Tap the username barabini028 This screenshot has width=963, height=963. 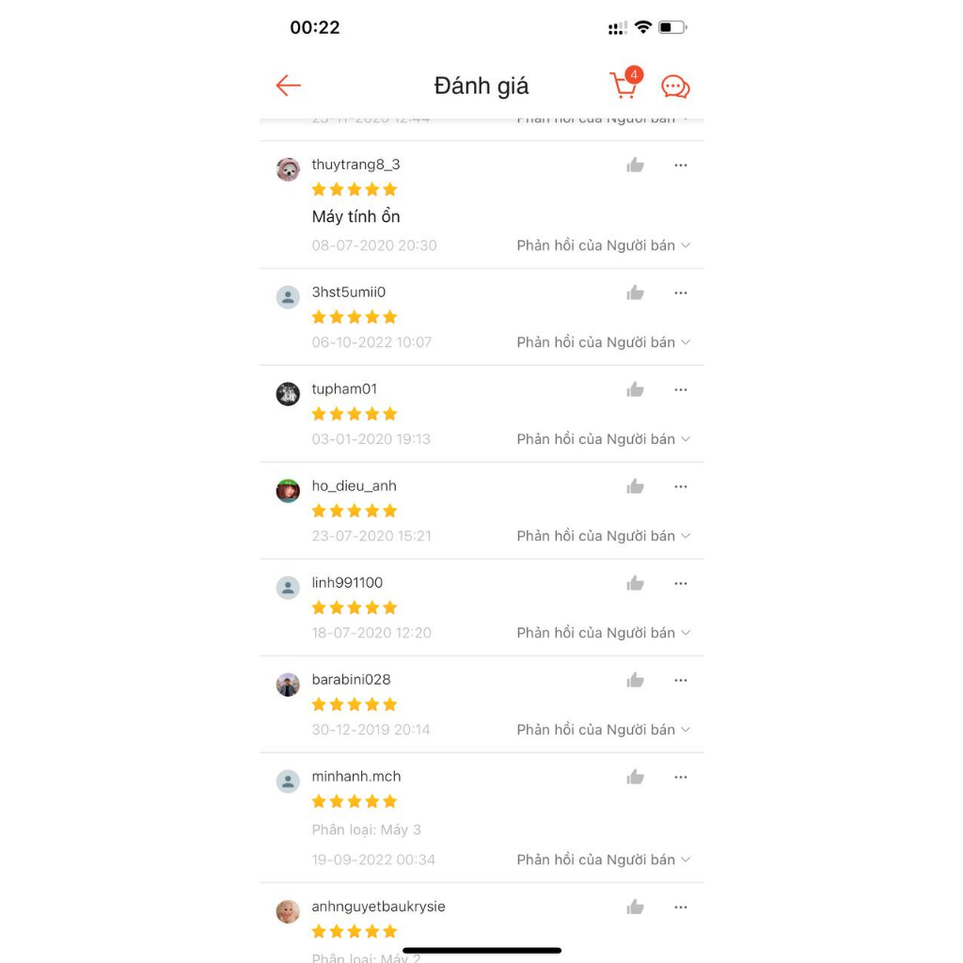(351, 680)
